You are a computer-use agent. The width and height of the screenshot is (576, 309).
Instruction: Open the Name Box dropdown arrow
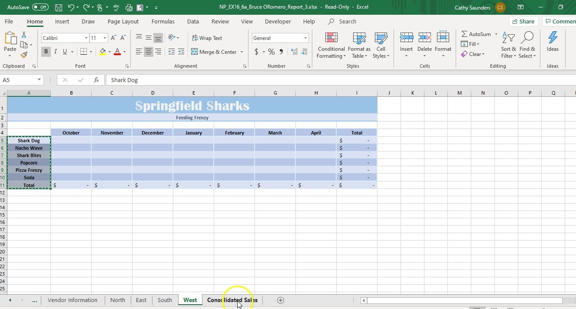coord(39,80)
